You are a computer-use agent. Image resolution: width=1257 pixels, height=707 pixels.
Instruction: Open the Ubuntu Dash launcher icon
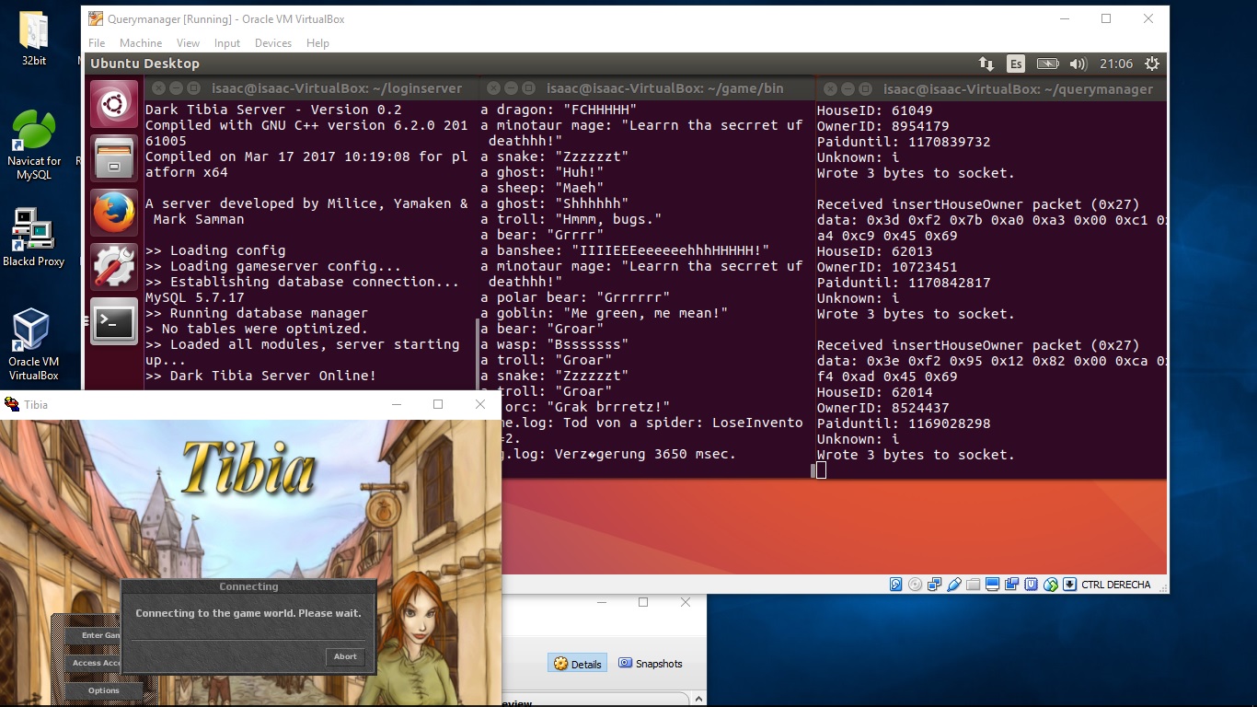coord(115,104)
